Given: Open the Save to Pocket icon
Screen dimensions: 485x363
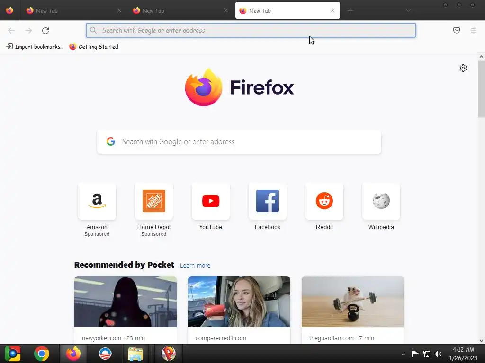Looking at the screenshot, I should (456, 30).
